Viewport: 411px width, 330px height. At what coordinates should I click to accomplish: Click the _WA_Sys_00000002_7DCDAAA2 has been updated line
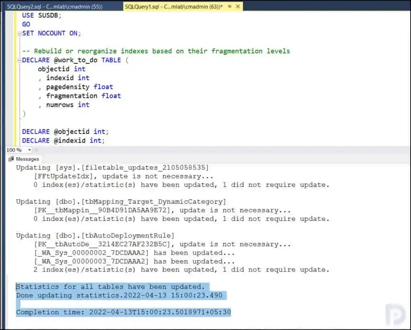pos(134,253)
